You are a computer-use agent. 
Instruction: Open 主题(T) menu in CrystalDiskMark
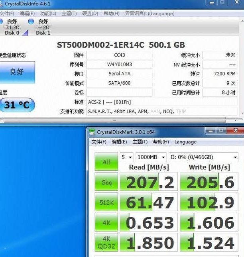(140, 142)
